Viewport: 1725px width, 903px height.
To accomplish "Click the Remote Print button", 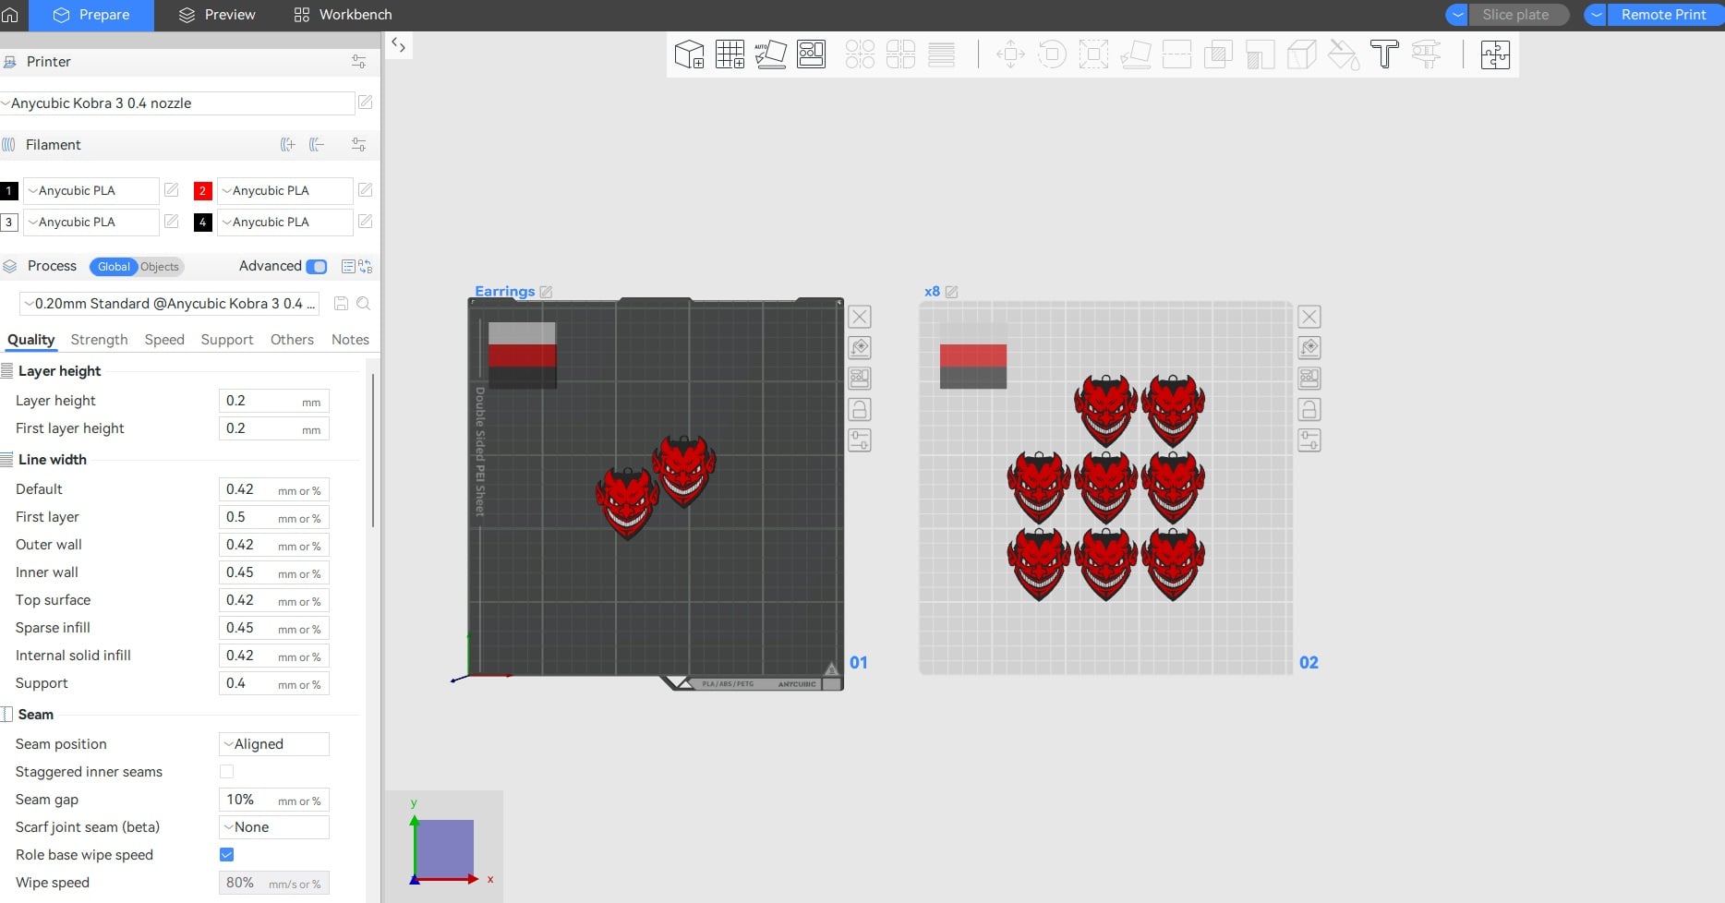I will pyautogui.click(x=1665, y=15).
